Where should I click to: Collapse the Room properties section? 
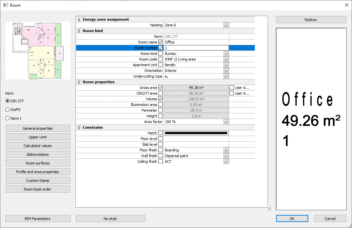(79, 82)
